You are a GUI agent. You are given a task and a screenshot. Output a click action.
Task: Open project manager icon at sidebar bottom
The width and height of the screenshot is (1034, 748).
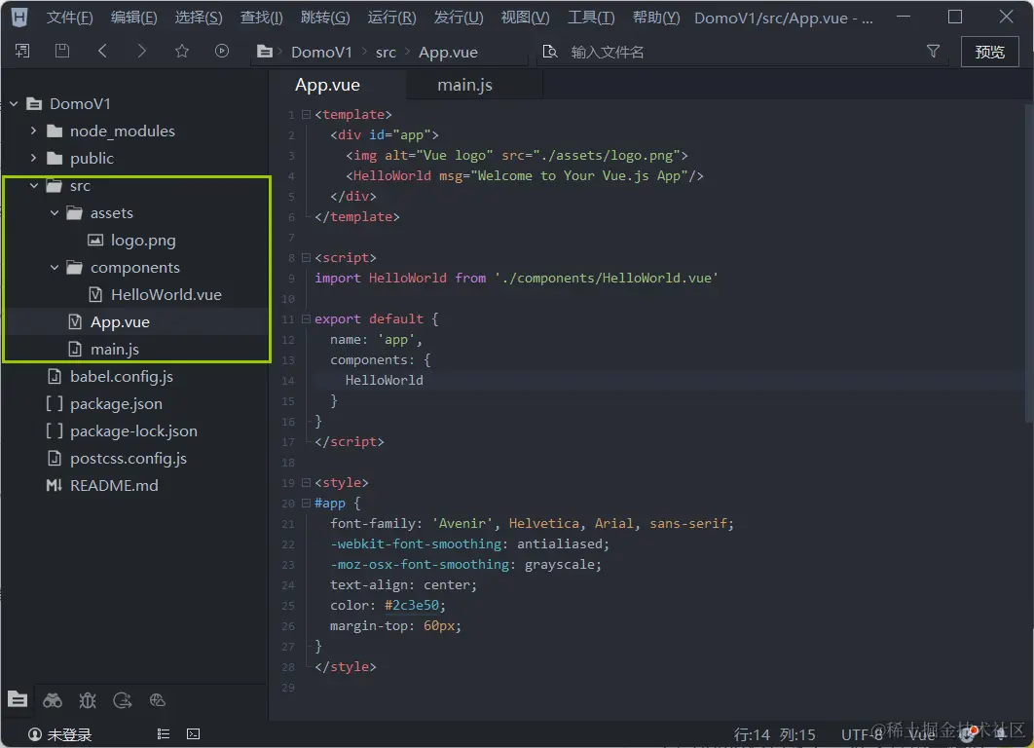(18, 700)
